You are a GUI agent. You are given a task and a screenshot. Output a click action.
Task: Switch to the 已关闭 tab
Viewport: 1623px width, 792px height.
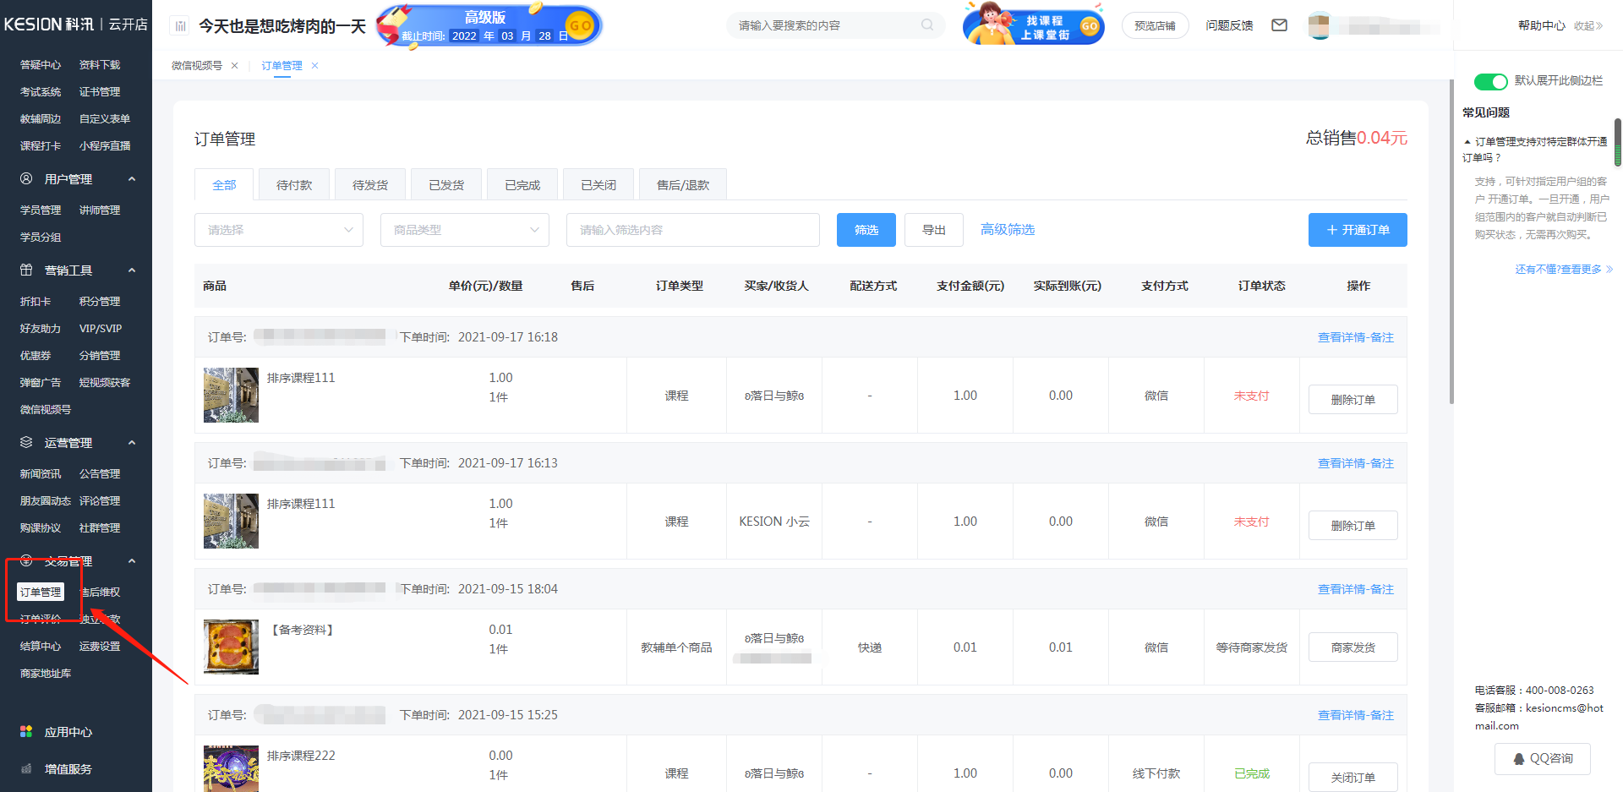pyautogui.click(x=598, y=185)
